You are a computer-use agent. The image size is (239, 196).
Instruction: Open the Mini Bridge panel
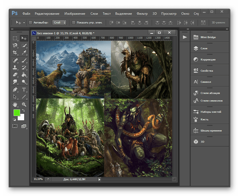[208, 37]
